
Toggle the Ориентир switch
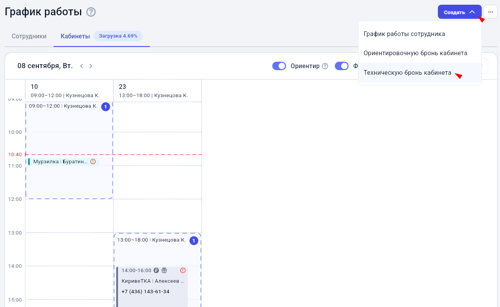[279, 66]
